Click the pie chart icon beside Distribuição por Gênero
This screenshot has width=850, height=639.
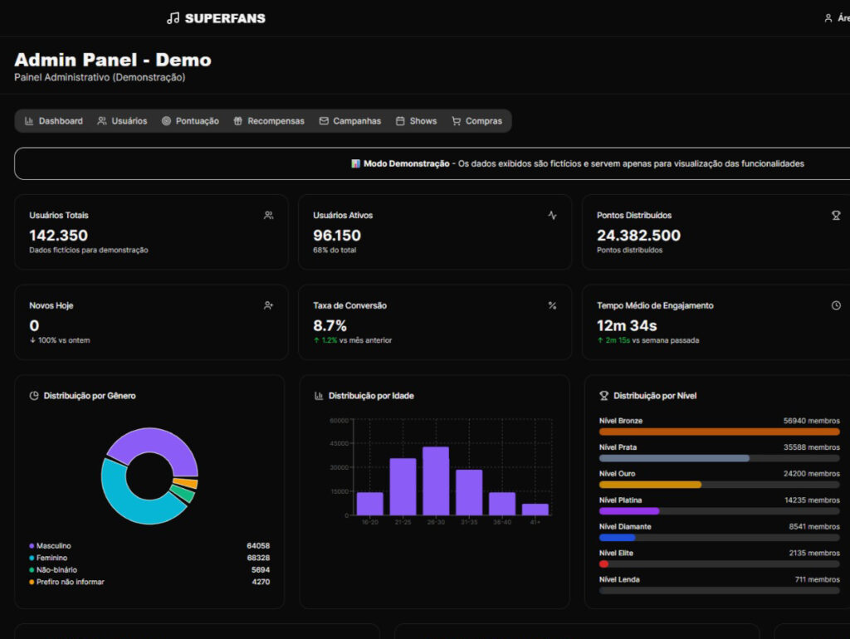34,396
